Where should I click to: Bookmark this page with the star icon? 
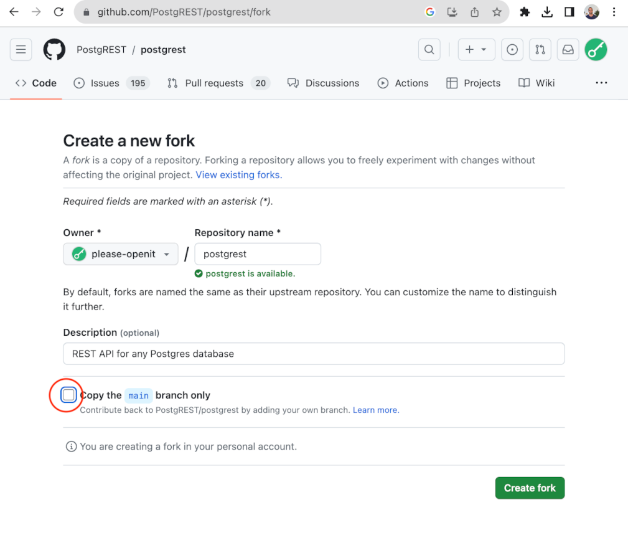[x=497, y=12]
